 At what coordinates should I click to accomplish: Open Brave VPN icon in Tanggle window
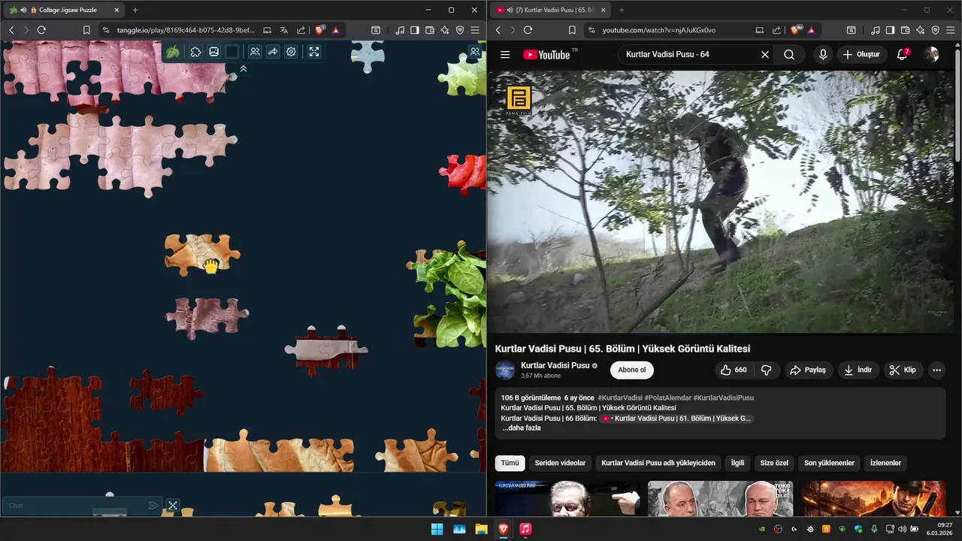coord(460,30)
